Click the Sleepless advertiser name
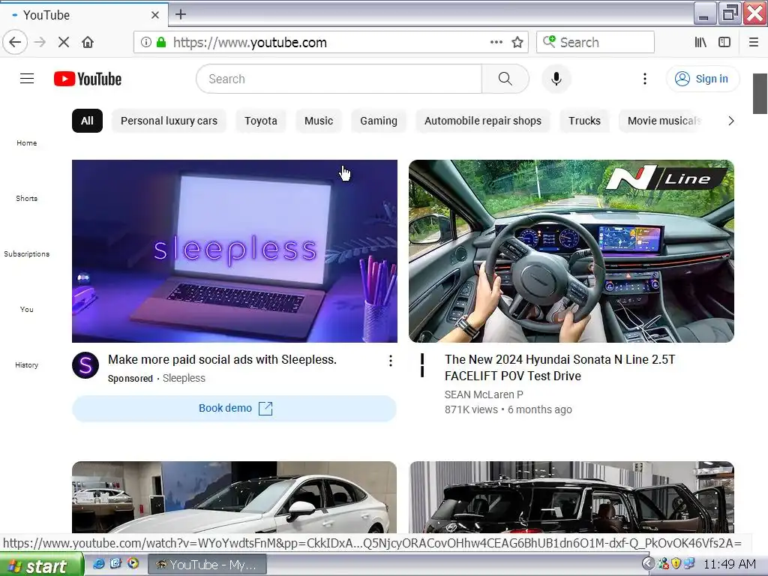768x576 pixels. (184, 378)
